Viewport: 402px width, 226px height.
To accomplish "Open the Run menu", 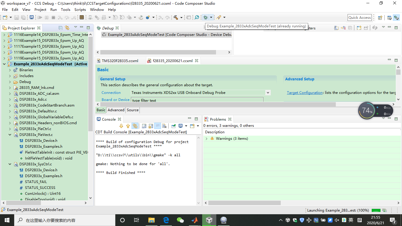I will [x=54, y=9].
